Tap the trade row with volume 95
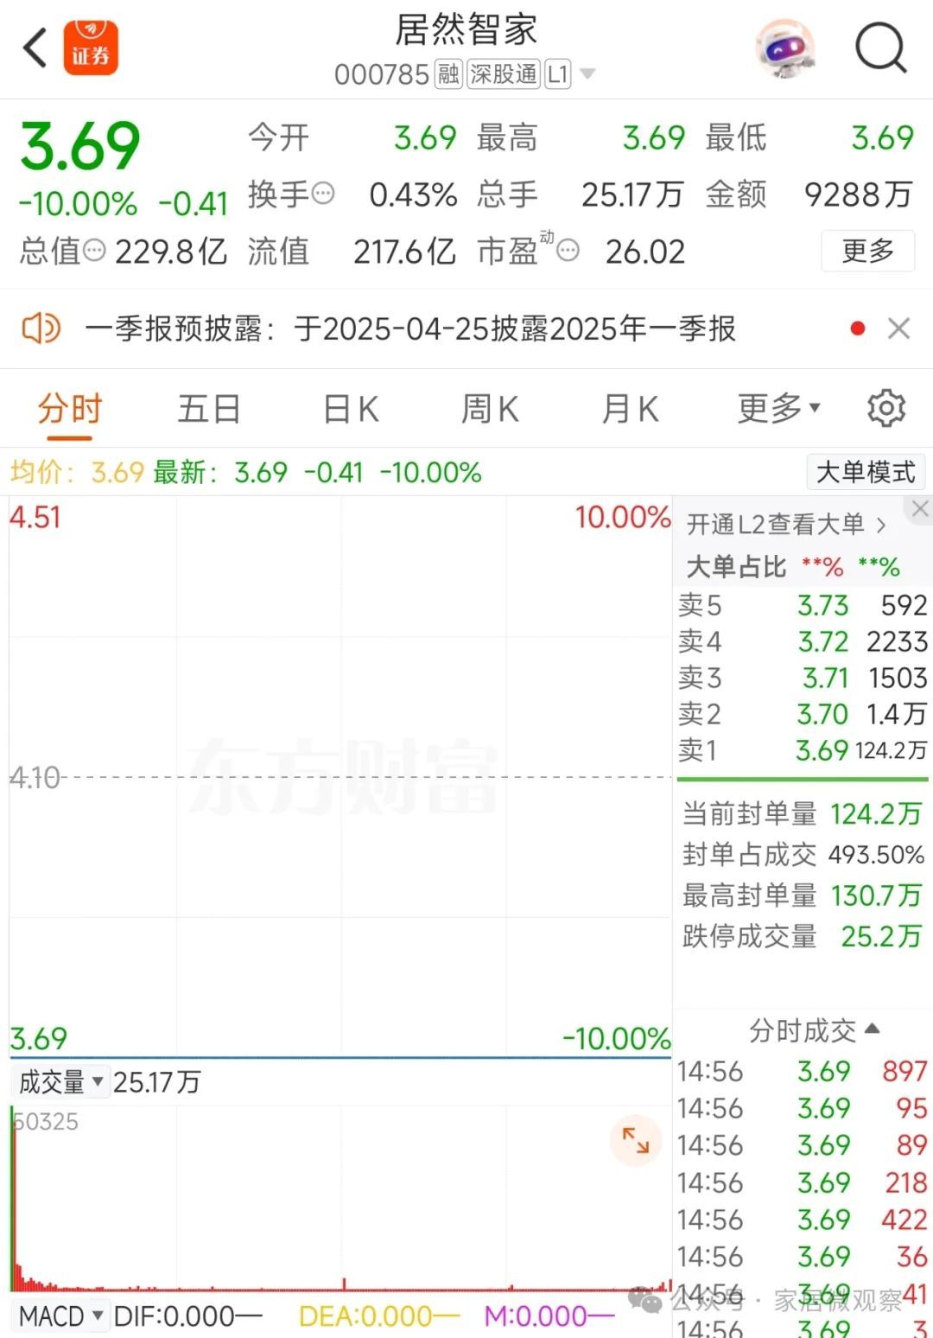 (803, 1109)
